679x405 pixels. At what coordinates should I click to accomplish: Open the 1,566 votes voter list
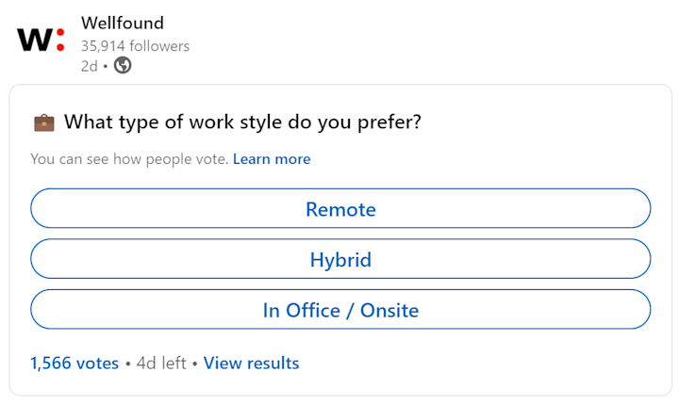(x=75, y=363)
